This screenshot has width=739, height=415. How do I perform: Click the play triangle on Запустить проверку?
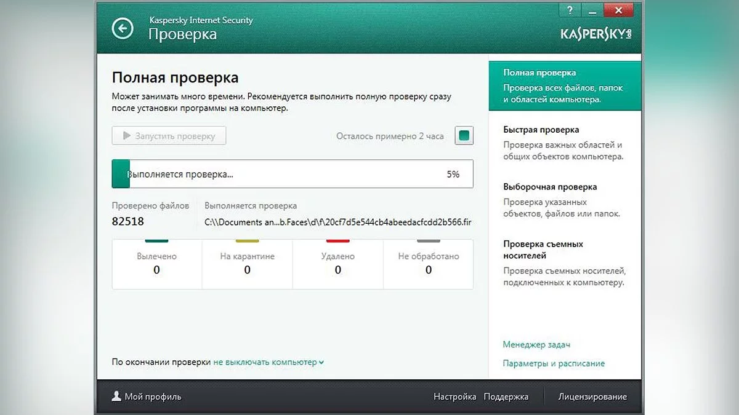(127, 136)
